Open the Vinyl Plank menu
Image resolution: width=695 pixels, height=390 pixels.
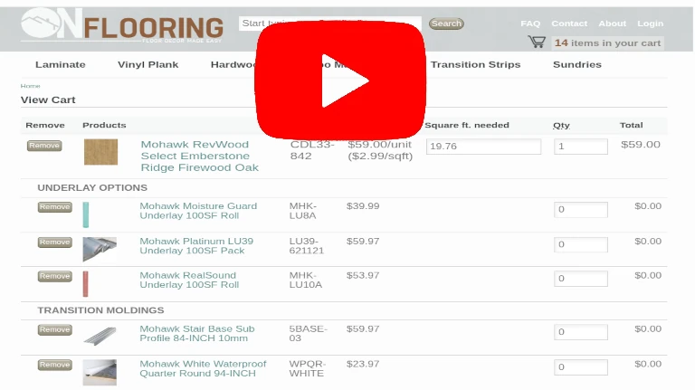(148, 65)
